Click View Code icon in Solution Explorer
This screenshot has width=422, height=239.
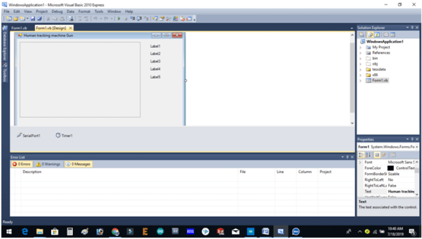386,35
